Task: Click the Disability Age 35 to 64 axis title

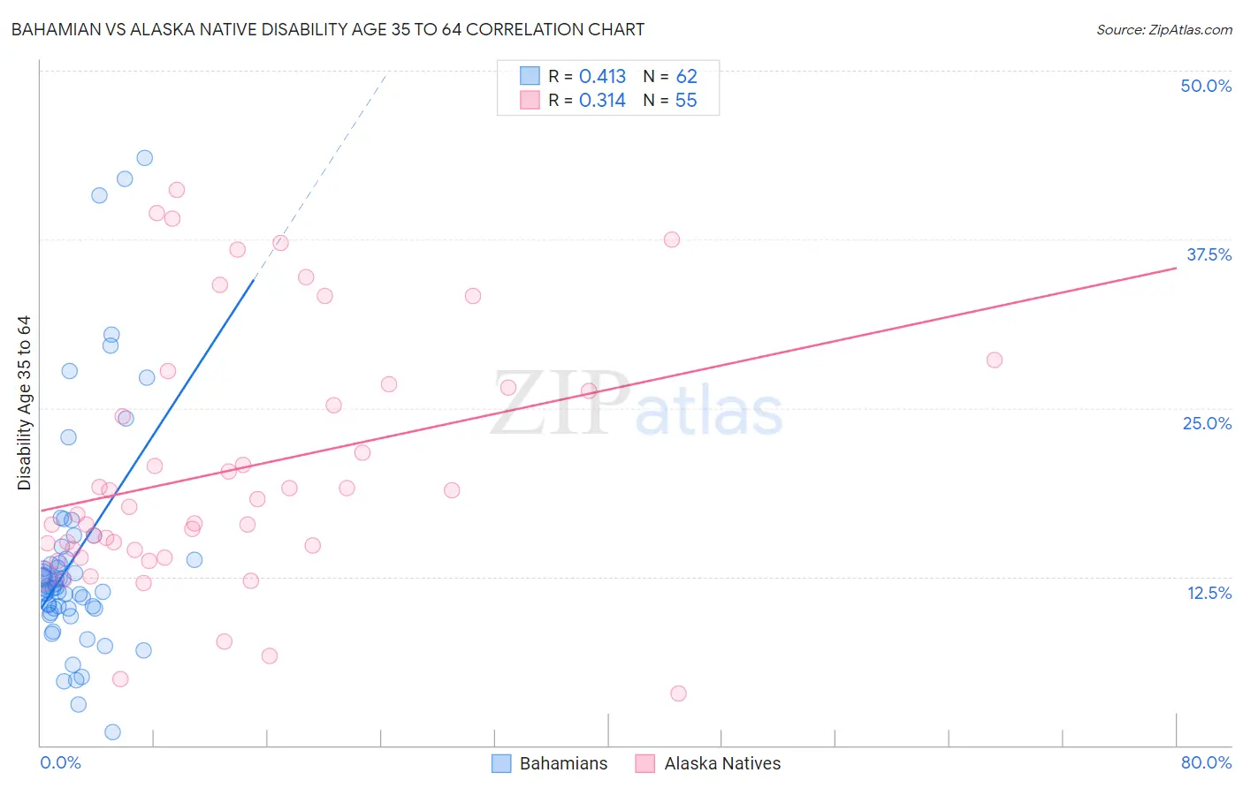Action: coord(24,403)
